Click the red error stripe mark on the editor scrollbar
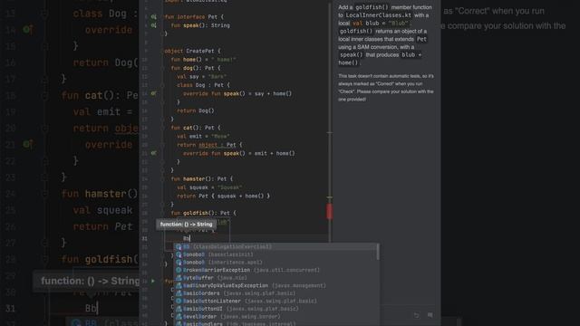The height and width of the screenshot is (326, 580). [x=329, y=211]
